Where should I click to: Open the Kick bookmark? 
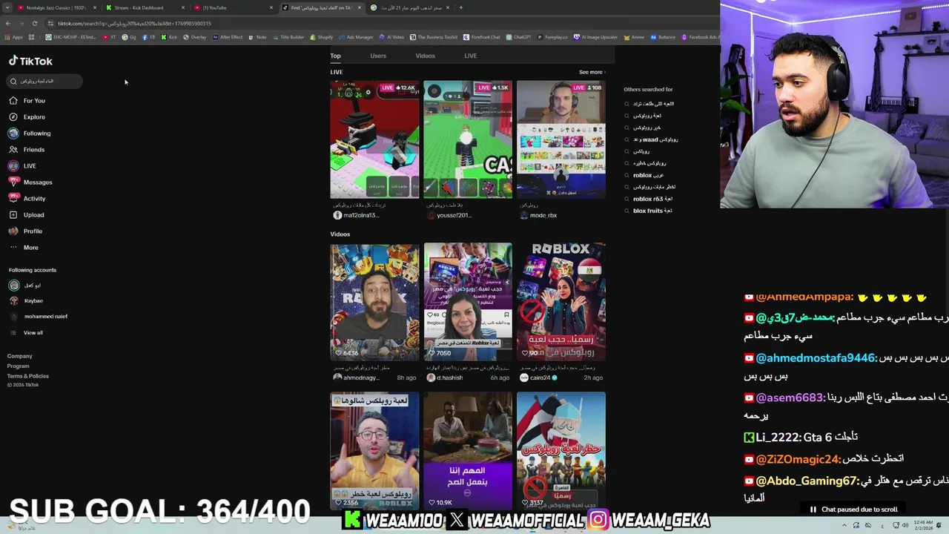170,37
